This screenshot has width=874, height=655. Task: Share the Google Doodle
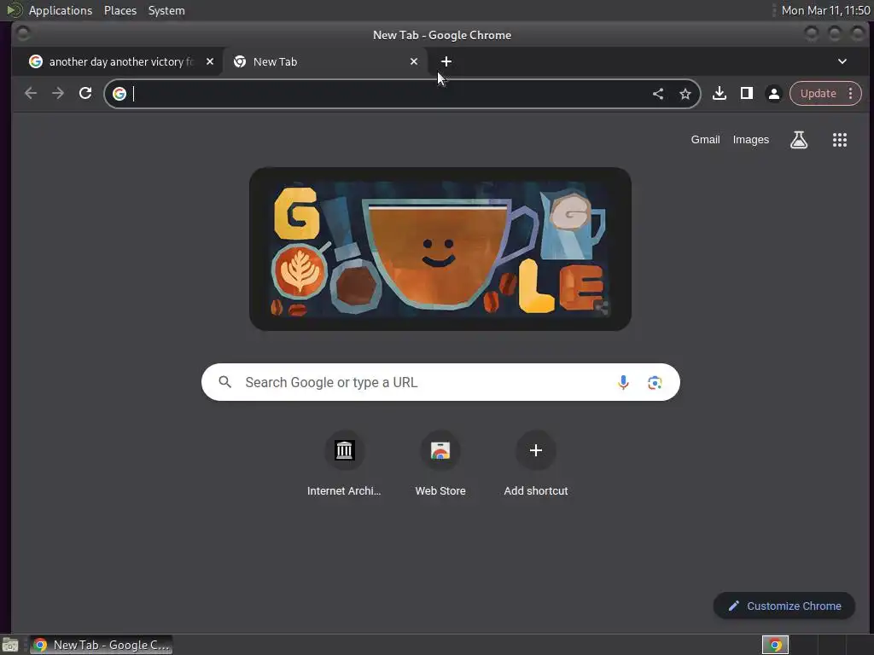tap(602, 308)
